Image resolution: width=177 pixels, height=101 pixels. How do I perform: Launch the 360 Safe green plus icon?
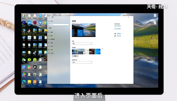coord(29,60)
